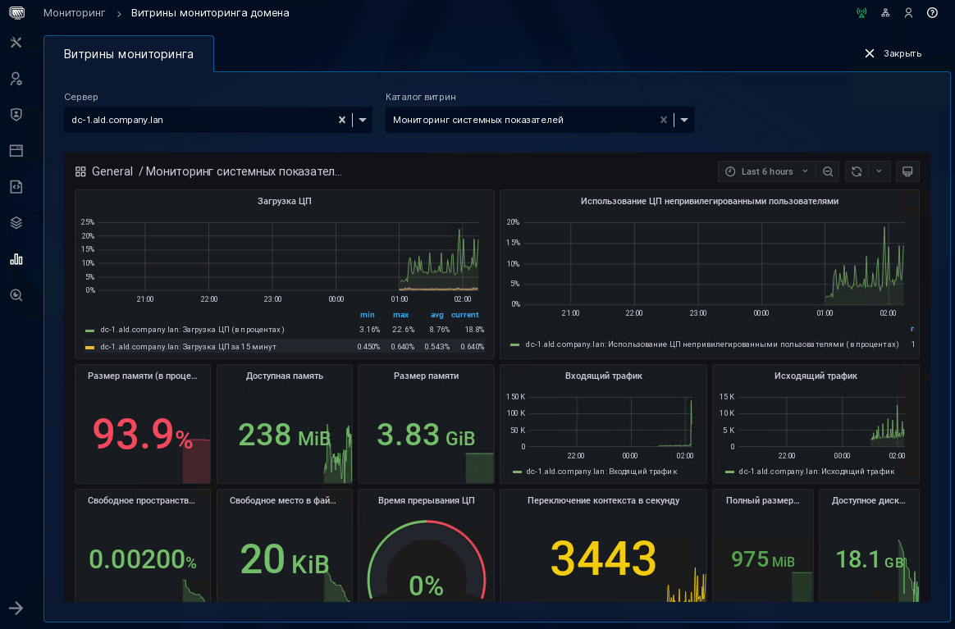Clear the Каталог витрин selection
Image resolution: width=955 pixels, height=629 pixels.
coord(664,120)
